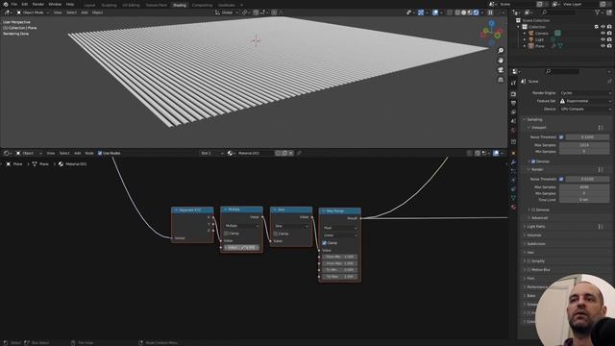Open the File menu

pos(14,4)
